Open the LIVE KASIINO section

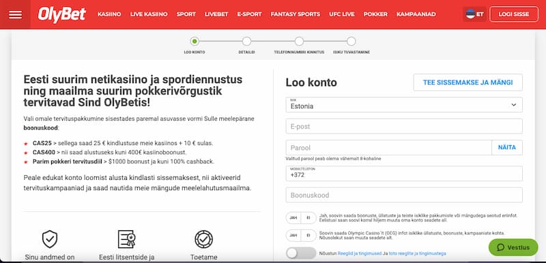pyautogui.click(x=149, y=14)
